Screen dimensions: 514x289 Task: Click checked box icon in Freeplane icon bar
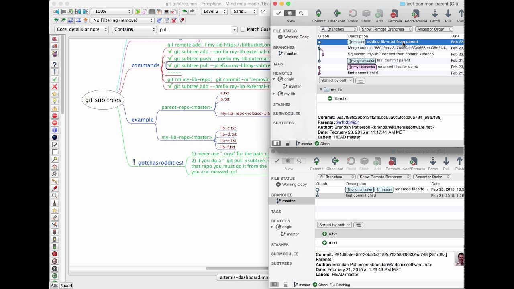pos(55,144)
